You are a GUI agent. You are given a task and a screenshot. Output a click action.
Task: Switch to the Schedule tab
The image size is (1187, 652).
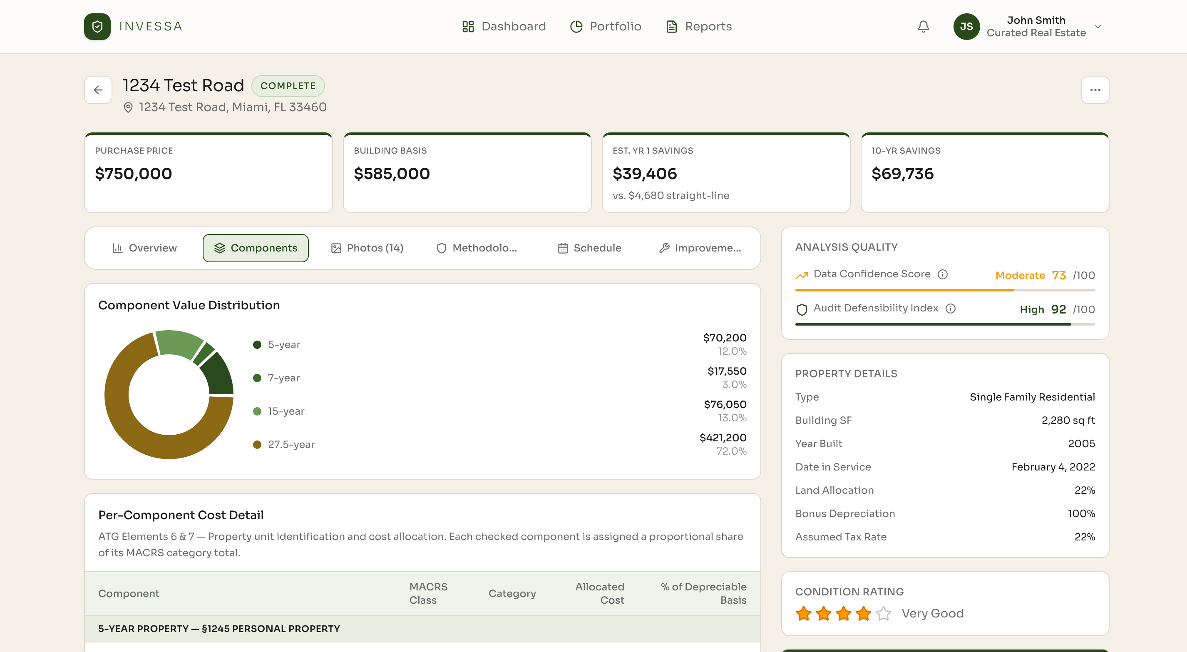589,248
